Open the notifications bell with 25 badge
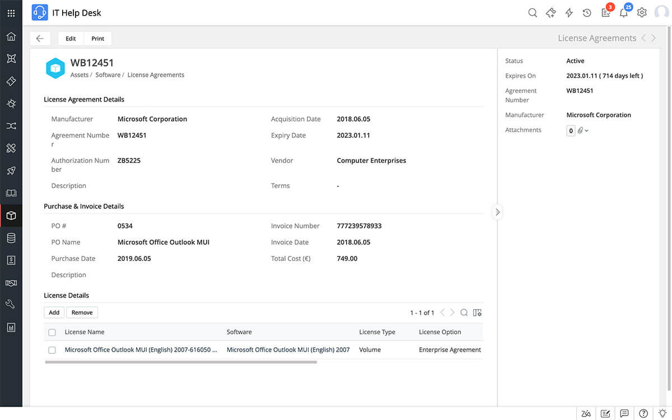The width and height of the screenshot is (672, 420). click(x=623, y=12)
